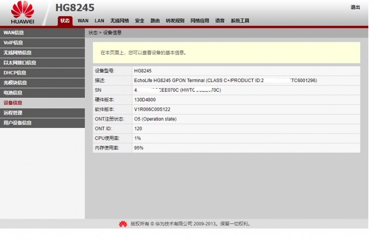Image resolution: width=371 pixels, height=242 pixels.
Task: Click the ONT注册状态 label
Action: tap(109, 119)
